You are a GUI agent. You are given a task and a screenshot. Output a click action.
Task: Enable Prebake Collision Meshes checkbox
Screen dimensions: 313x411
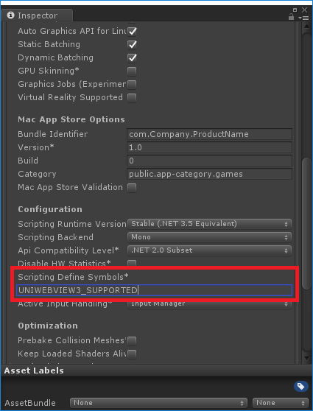(132, 340)
